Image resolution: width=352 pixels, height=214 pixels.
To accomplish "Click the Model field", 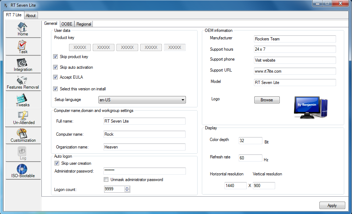I will click(295, 83).
